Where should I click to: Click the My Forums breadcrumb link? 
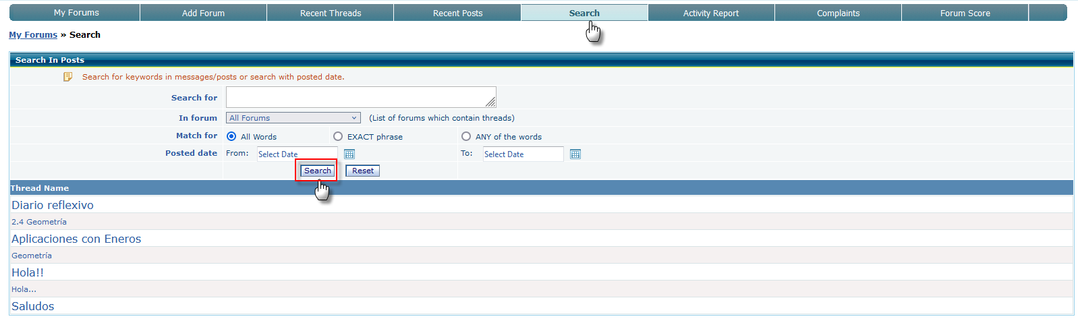(x=33, y=35)
